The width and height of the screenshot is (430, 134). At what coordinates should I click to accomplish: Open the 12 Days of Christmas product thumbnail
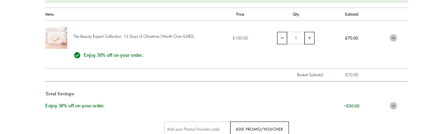coord(56,38)
